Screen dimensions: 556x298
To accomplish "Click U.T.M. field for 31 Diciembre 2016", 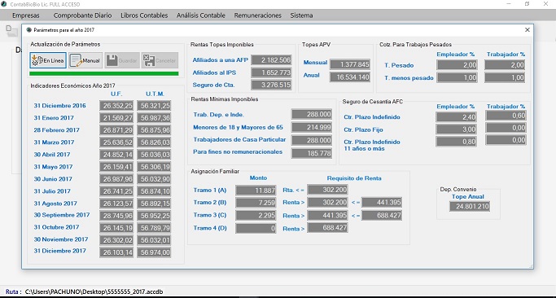I will point(154,105).
